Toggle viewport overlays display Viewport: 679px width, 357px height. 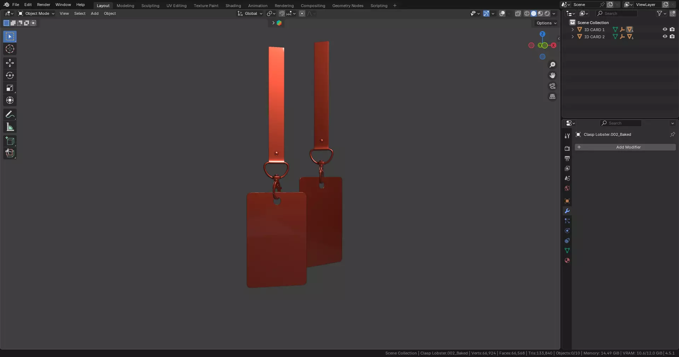tap(502, 13)
